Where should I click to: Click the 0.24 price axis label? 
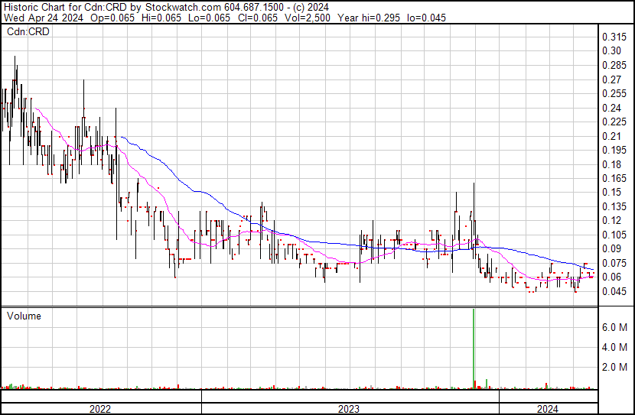(x=612, y=108)
